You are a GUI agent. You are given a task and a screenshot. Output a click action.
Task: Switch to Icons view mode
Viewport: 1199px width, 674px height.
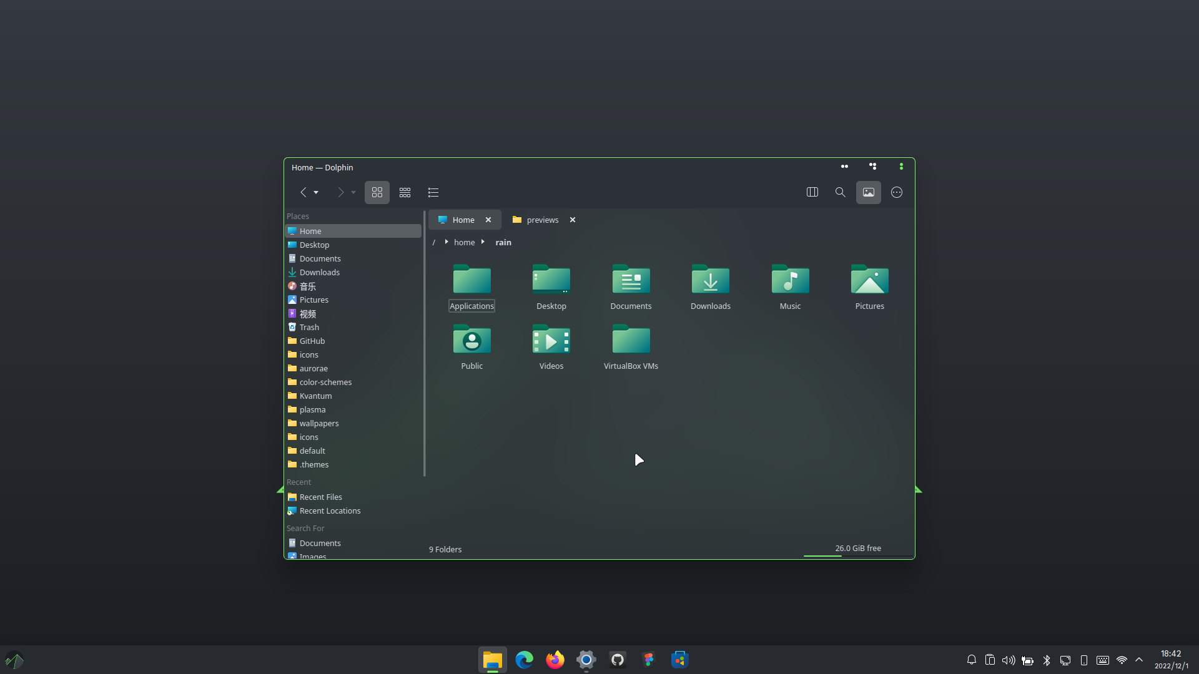tap(377, 192)
